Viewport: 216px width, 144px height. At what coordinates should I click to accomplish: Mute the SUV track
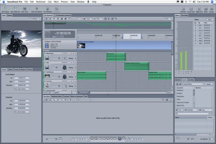73,63
